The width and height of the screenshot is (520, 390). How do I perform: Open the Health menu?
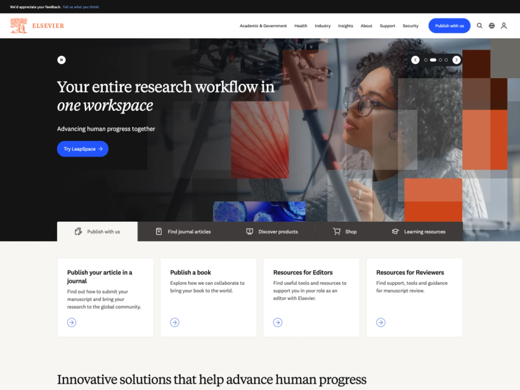click(x=301, y=25)
